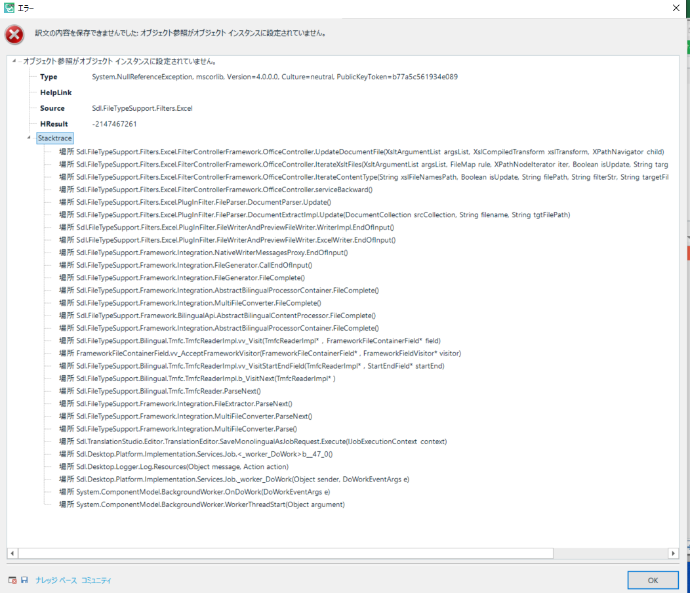Select the NativeWriterMessagesProxy.EndOfInput() stack line
The width and height of the screenshot is (690, 593).
coord(204,253)
